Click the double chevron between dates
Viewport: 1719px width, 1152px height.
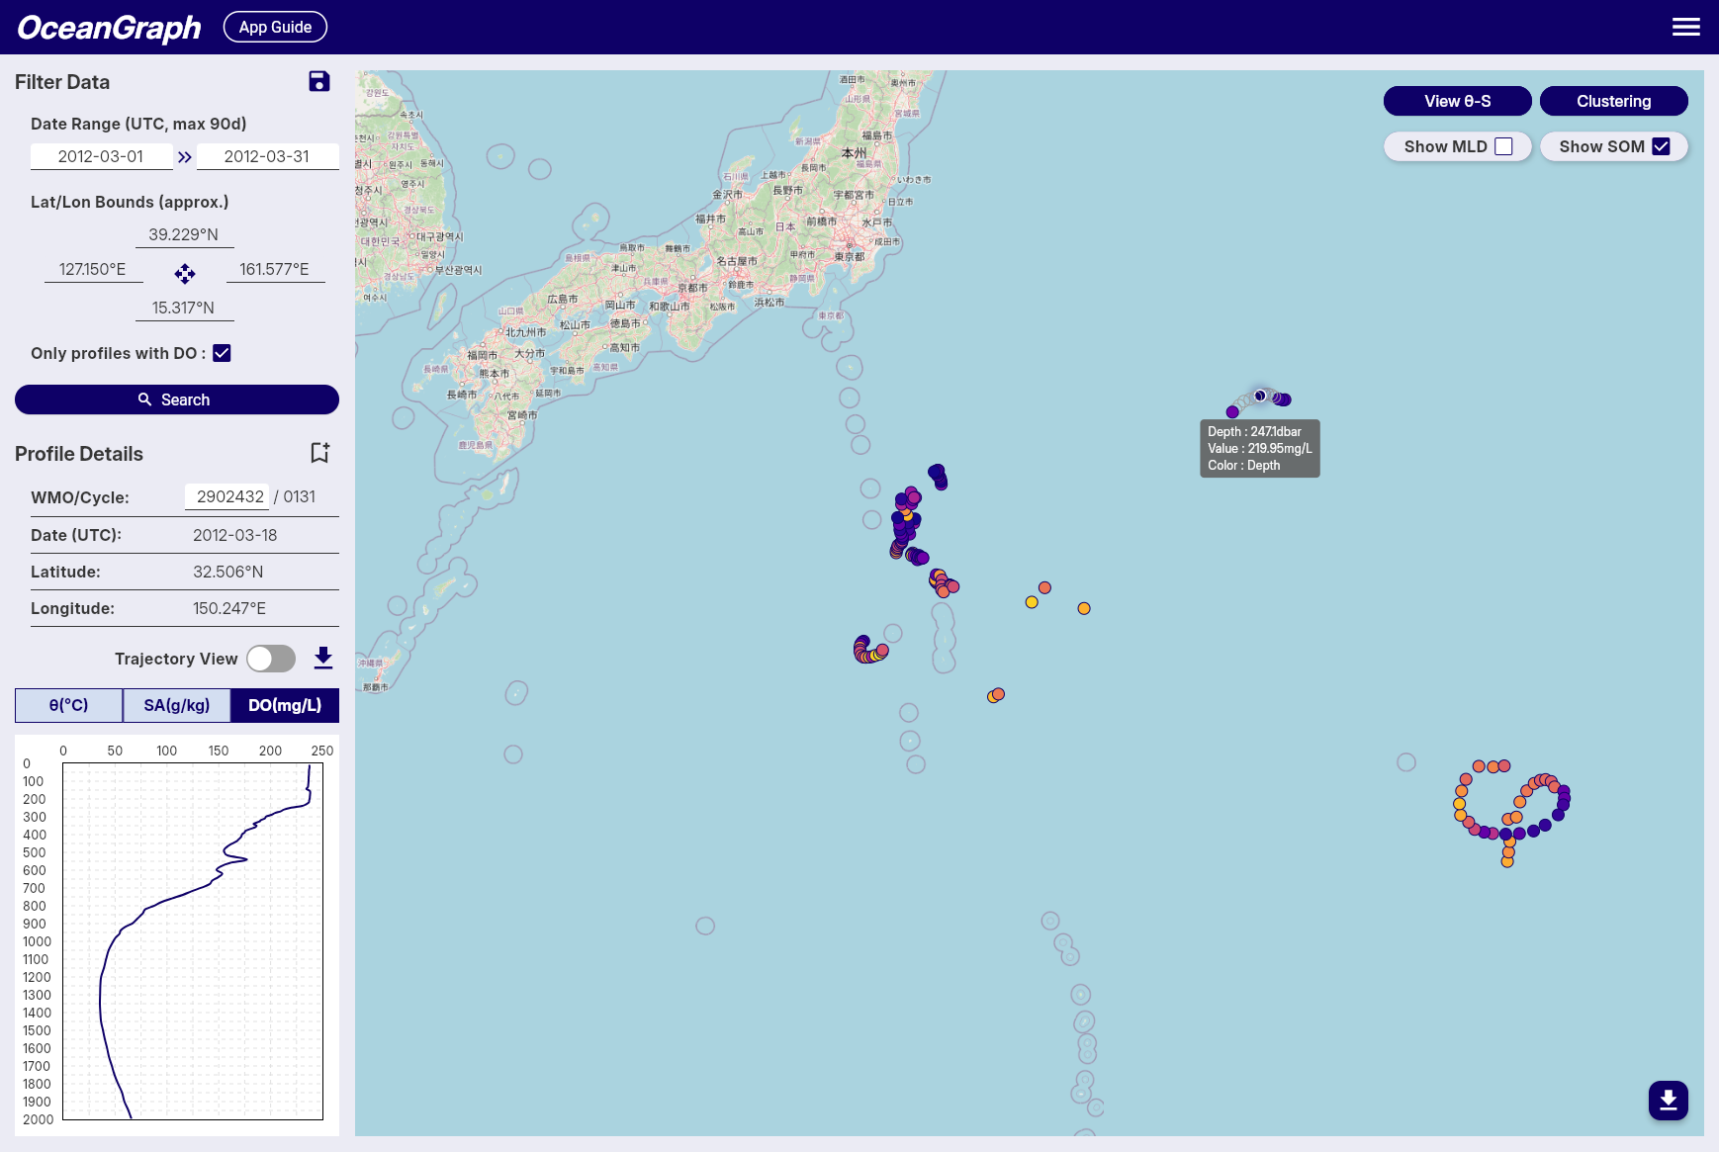tap(185, 157)
